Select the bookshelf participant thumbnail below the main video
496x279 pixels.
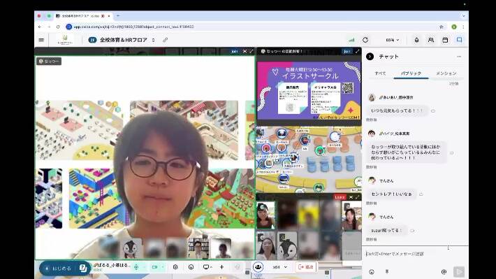click(198, 248)
